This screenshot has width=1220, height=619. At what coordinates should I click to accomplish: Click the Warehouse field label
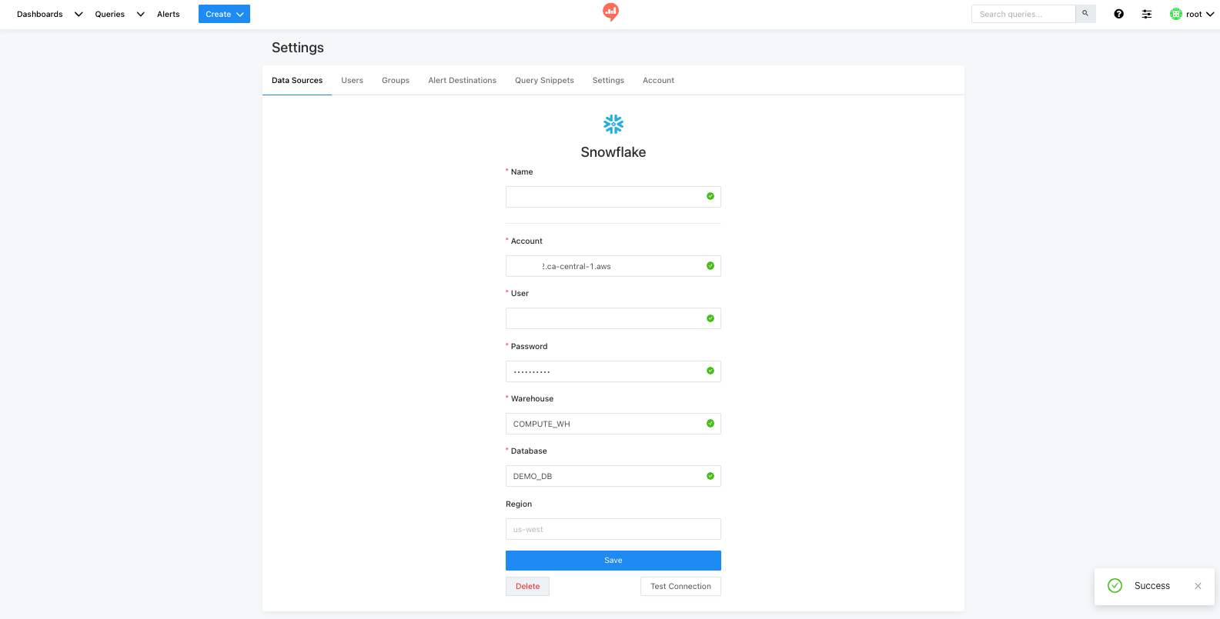[x=532, y=399]
